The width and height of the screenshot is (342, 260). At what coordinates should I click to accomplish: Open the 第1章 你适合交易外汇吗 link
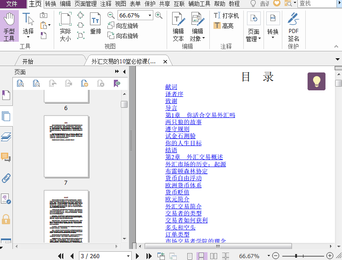(200, 115)
